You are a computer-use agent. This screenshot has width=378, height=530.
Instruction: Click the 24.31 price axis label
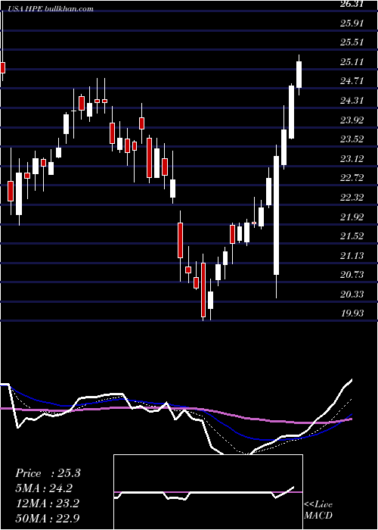[x=353, y=101]
